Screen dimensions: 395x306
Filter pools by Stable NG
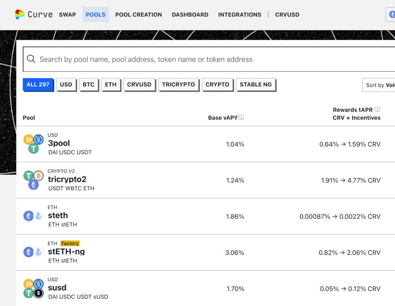pyautogui.click(x=256, y=85)
